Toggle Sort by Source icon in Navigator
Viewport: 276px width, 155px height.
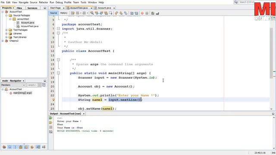pos(44,147)
